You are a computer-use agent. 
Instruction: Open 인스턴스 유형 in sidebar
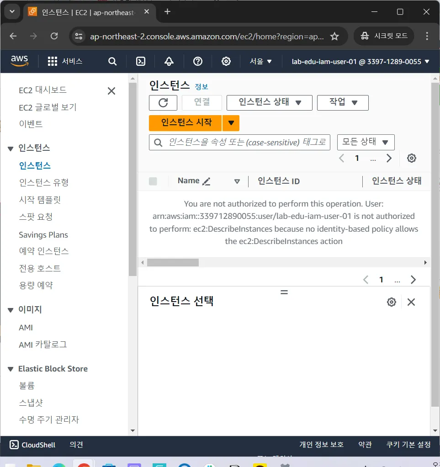(x=44, y=182)
